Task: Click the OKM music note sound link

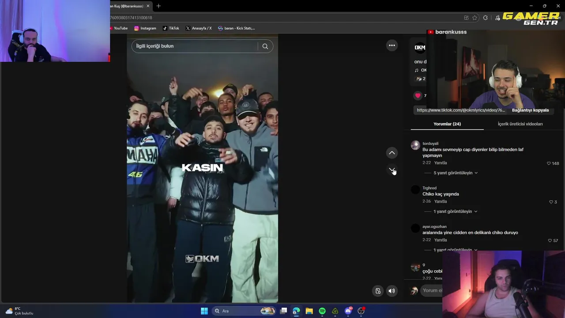Action: point(420,70)
